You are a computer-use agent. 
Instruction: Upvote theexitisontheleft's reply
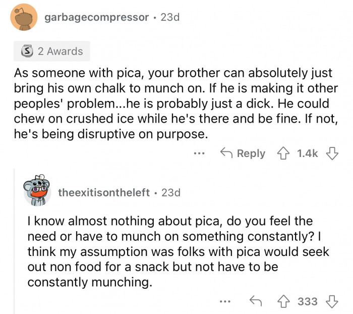(284, 301)
